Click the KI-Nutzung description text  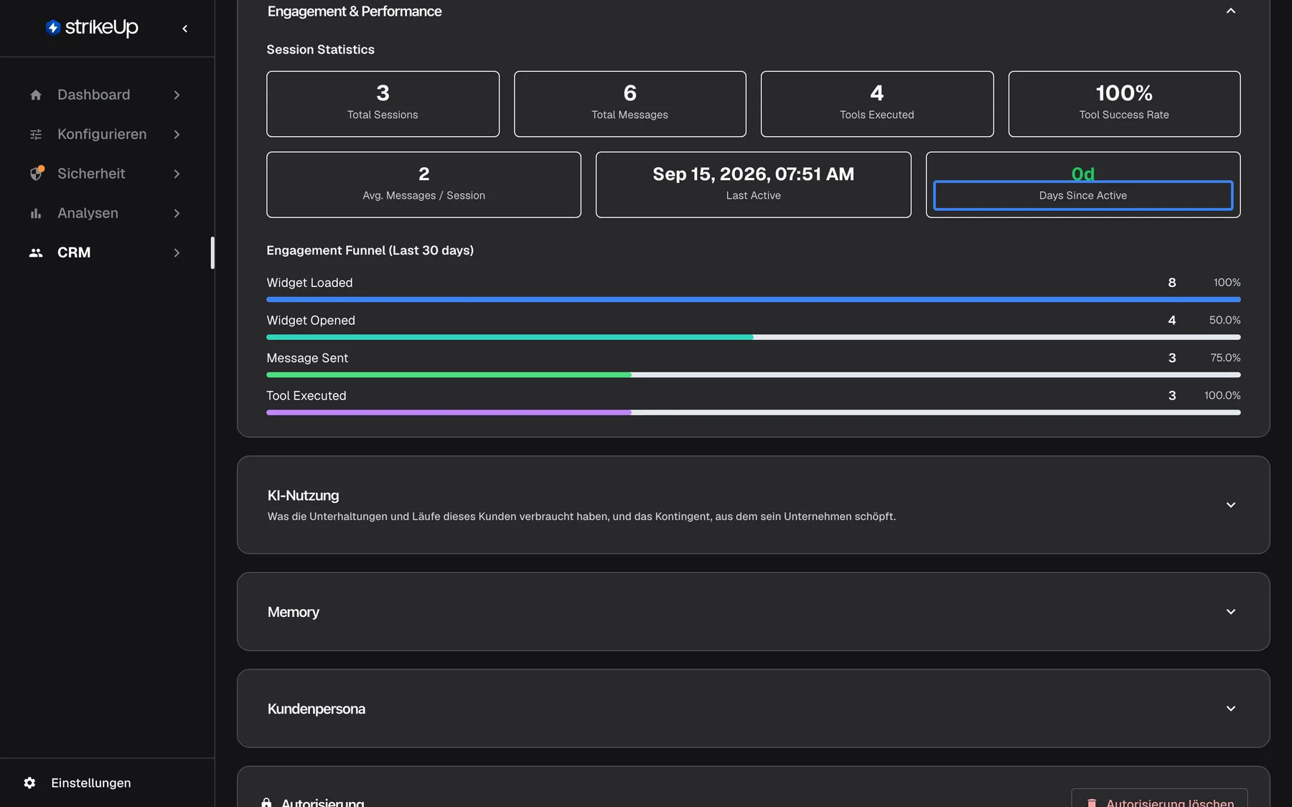(x=581, y=516)
